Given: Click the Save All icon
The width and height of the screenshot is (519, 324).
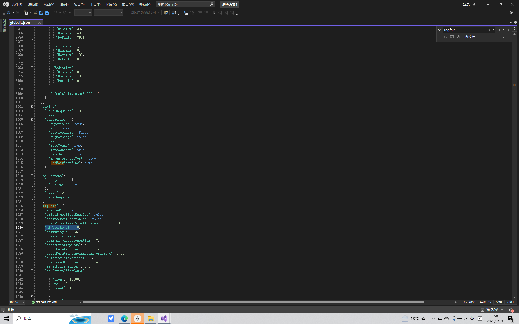Looking at the screenshot, I should [x=47, y=13].
